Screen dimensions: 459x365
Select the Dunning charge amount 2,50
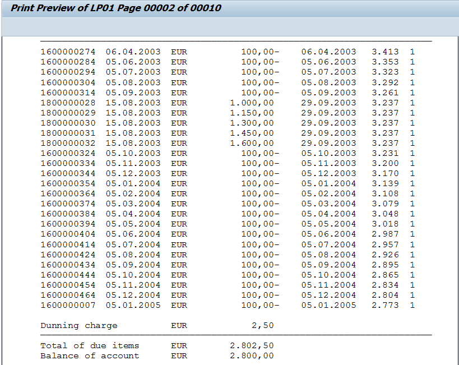tap(261, 325)
